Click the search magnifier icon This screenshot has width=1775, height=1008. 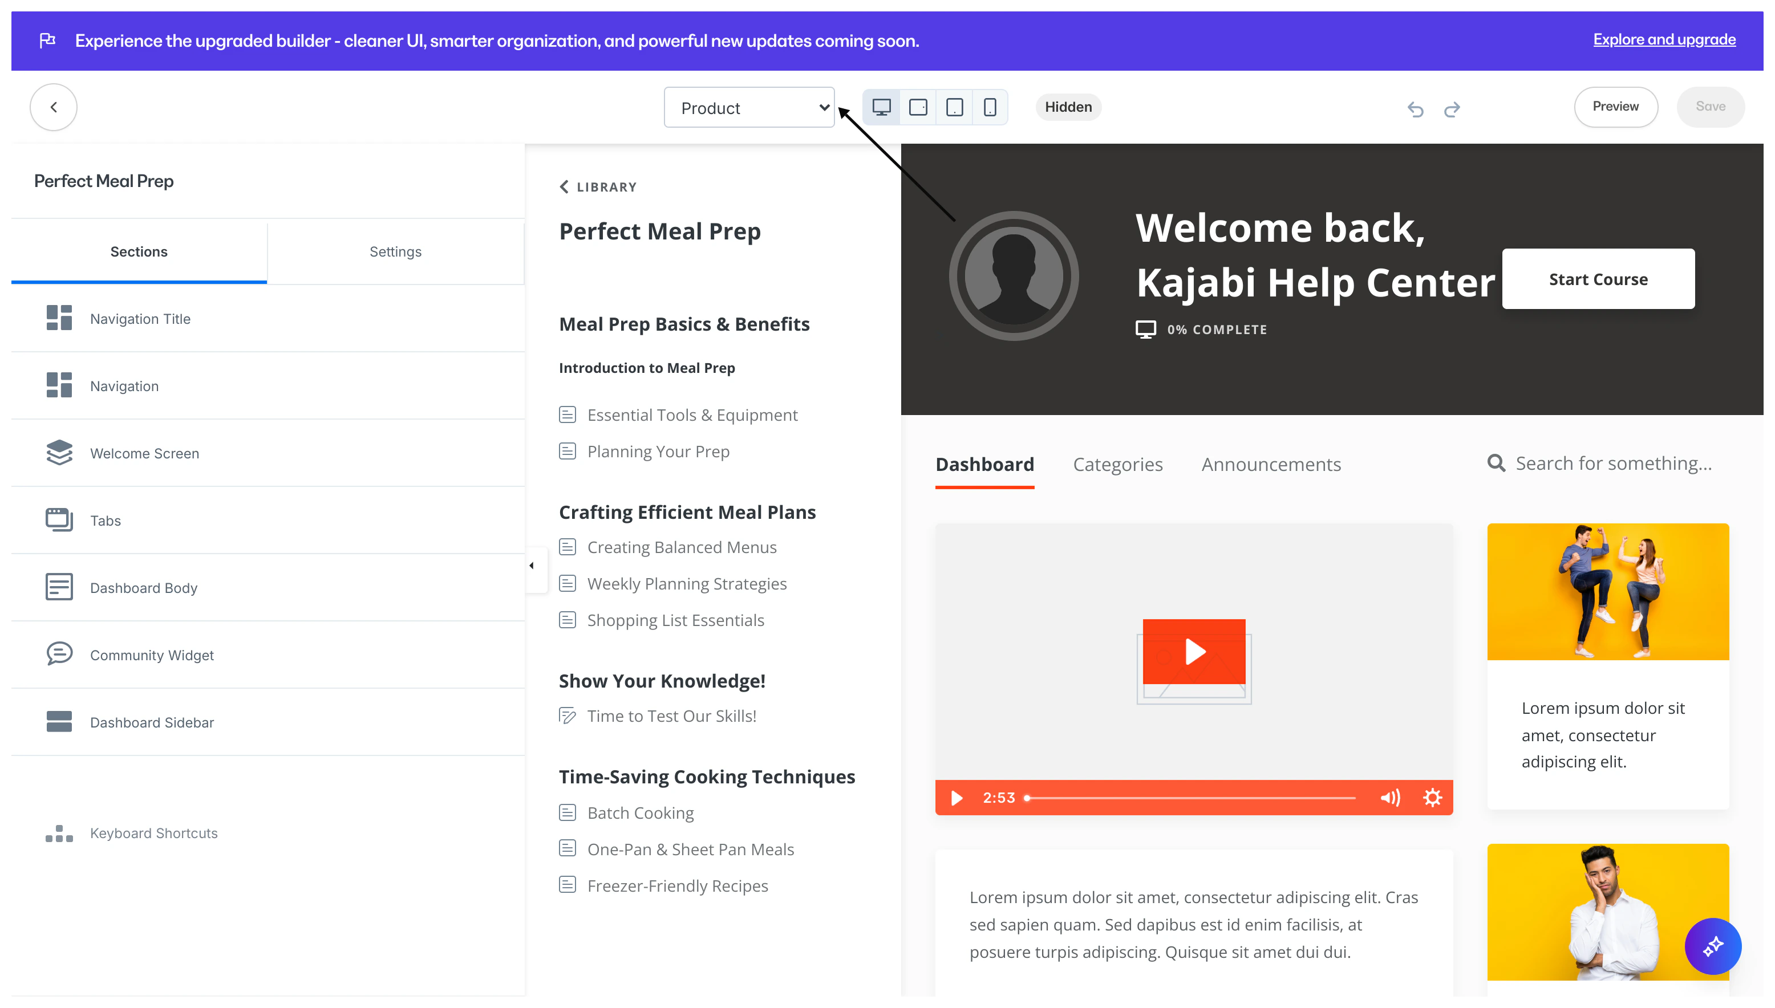(x=1496, y=463)
